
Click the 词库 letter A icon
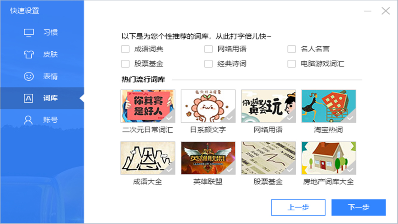click(29, 98)
